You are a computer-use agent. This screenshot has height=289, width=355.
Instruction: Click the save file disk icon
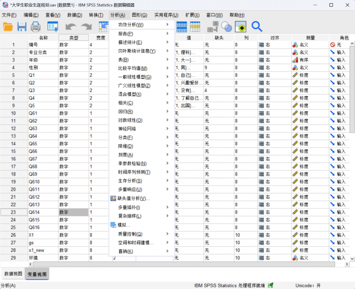click(22, 27)
